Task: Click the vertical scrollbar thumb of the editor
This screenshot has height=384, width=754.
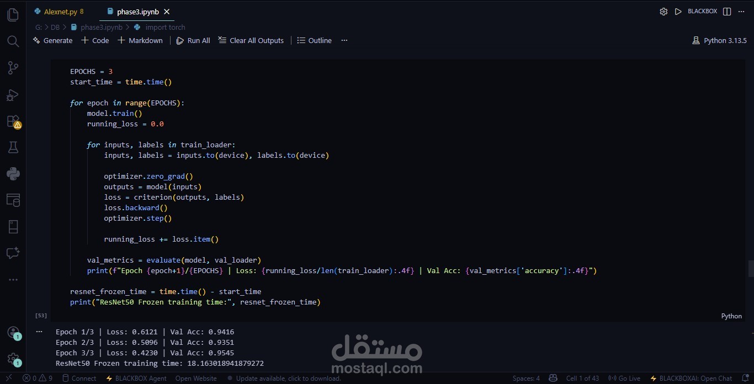Action: pyautogui.click(x=750, y=269)
